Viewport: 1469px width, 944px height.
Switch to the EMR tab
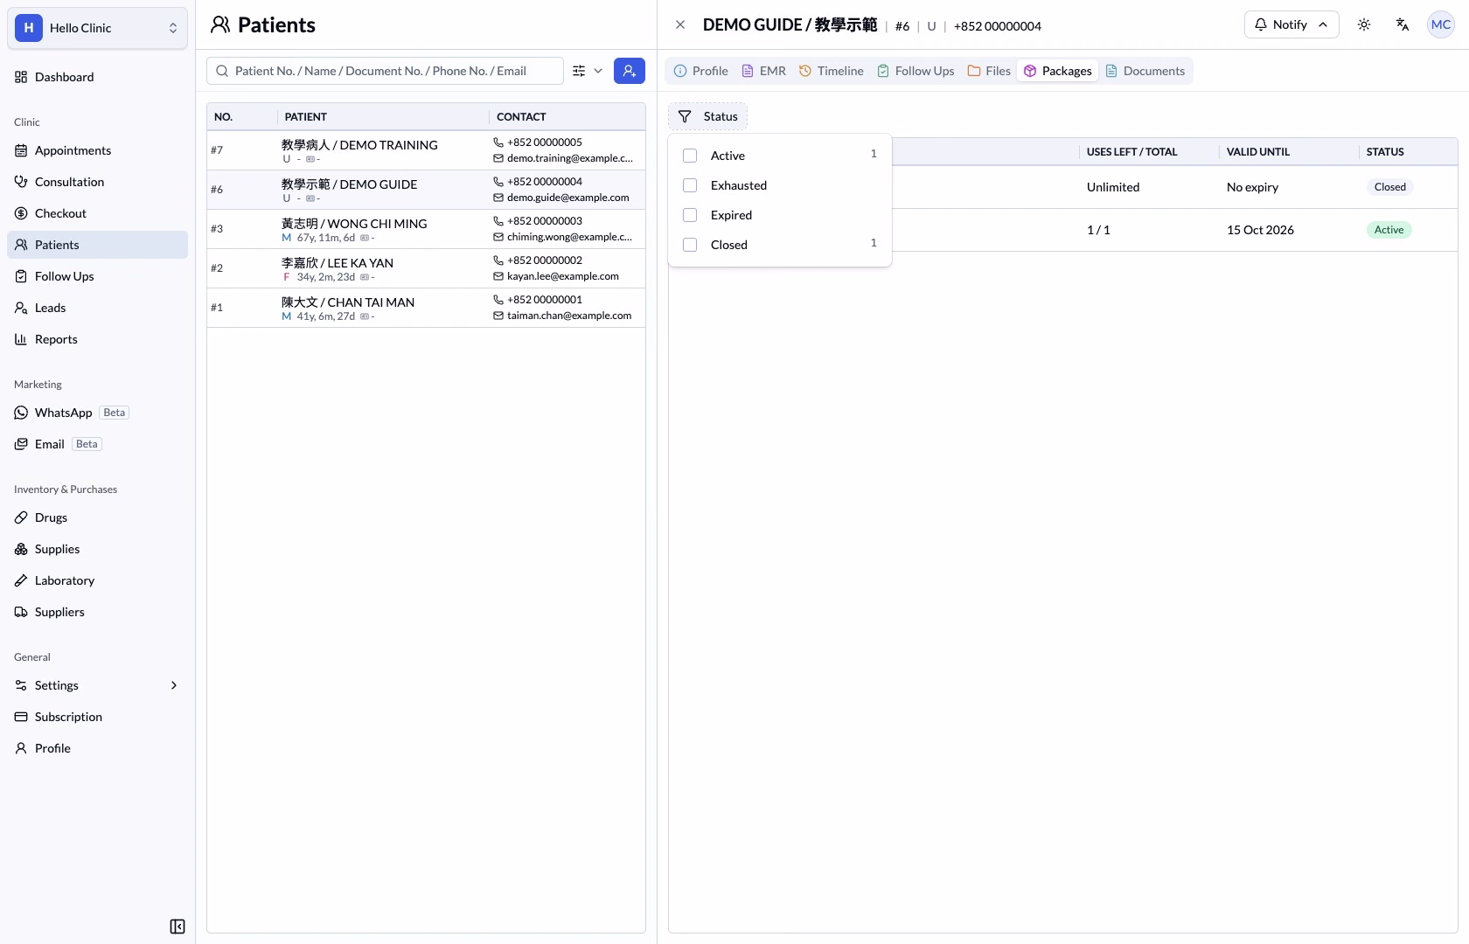click(x=764, y=71)
